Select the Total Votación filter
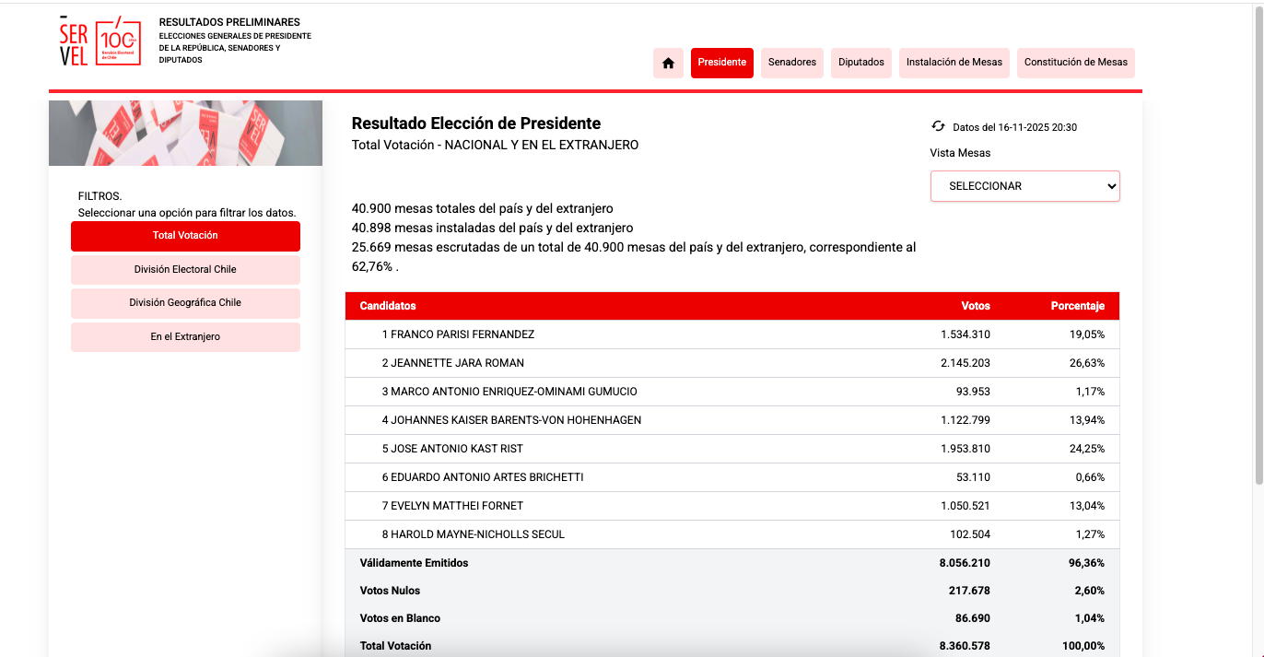 click(x=185, y=236)
